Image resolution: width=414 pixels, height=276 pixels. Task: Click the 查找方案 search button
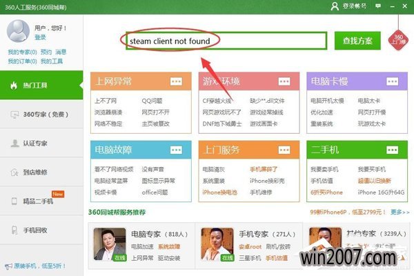tap(357, 41)
